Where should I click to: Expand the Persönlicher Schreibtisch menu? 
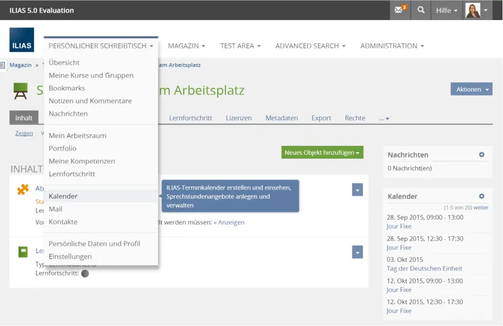(x=101, y=45)
